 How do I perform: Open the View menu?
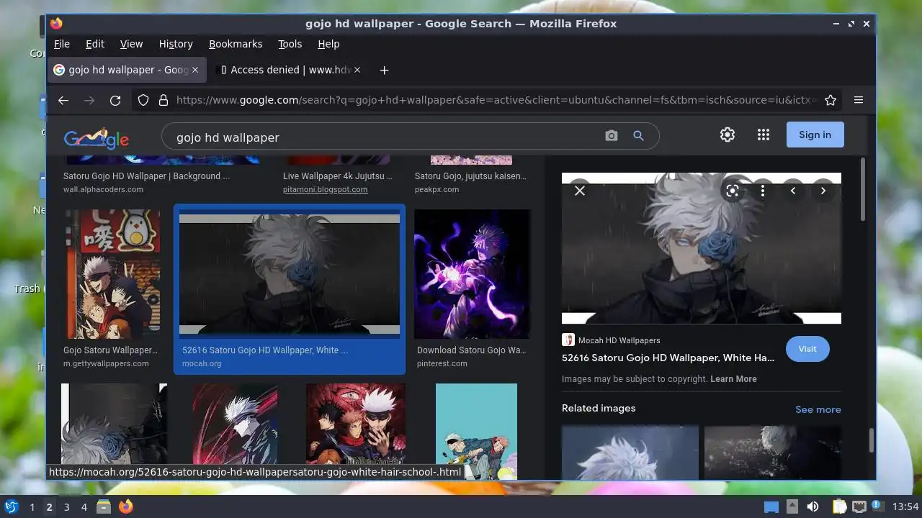[131, 44]
